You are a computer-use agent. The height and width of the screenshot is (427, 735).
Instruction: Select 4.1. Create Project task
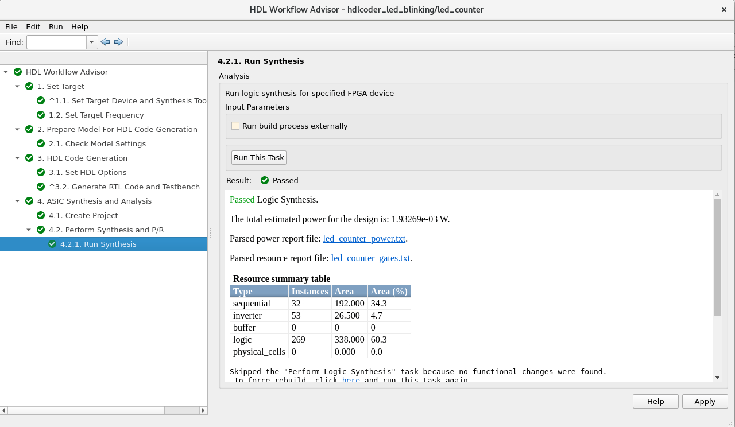(83, 215)
